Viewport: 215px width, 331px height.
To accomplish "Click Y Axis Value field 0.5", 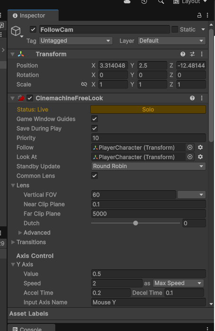I will [148, 274].
